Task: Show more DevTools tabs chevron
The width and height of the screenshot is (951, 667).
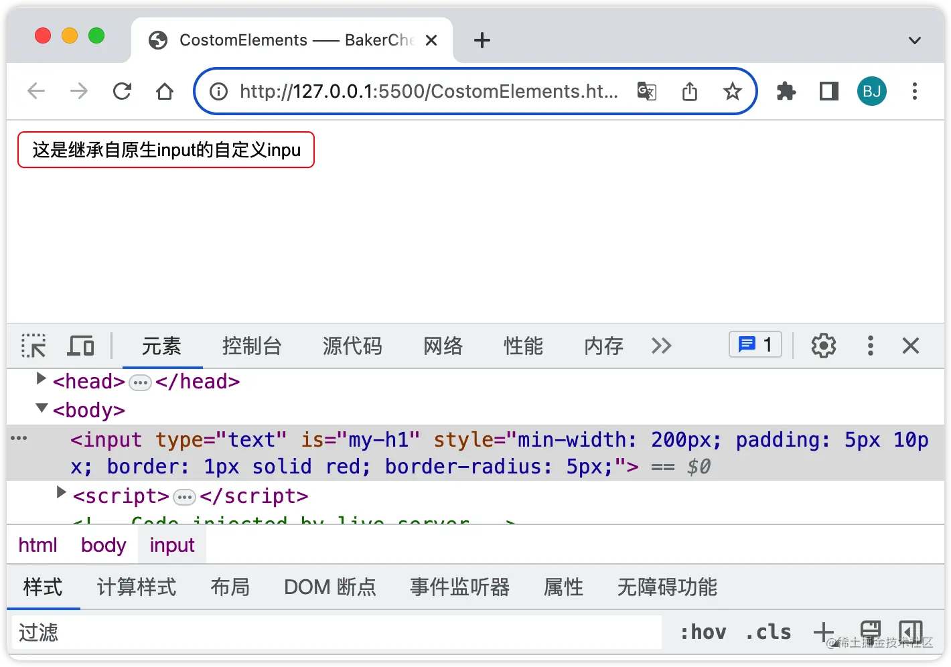Action: pyautogui.click(x=661, y=346)
